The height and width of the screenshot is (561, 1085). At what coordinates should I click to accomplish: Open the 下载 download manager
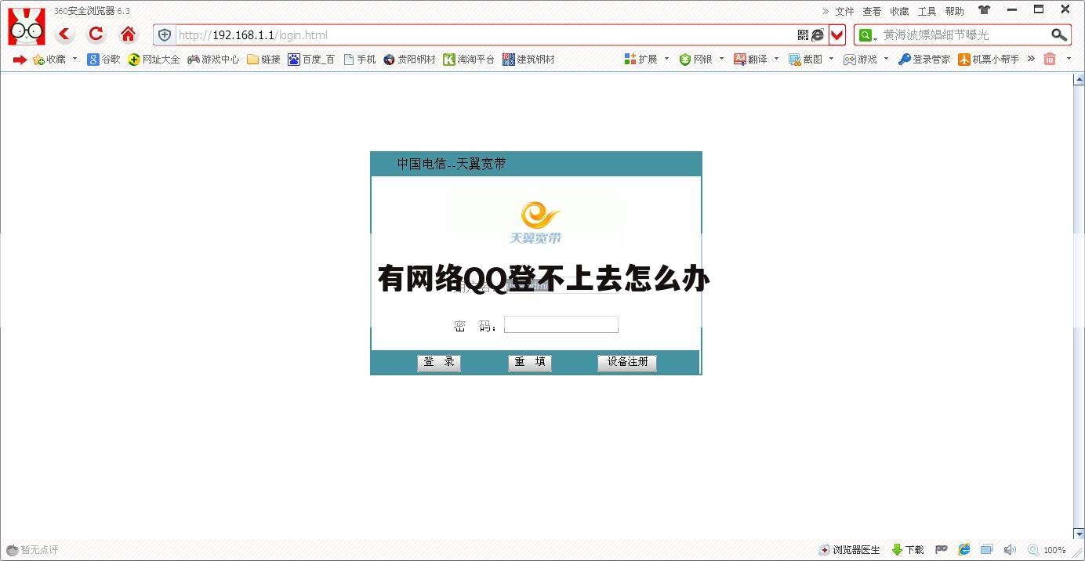(908, 550)
